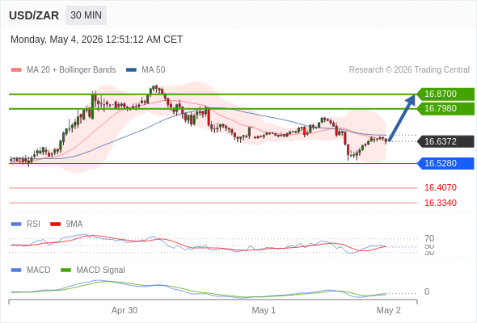Select the May 2 date axis label
Image resolution: width=477 pixels, height=323 pixels.
point(389,310)
